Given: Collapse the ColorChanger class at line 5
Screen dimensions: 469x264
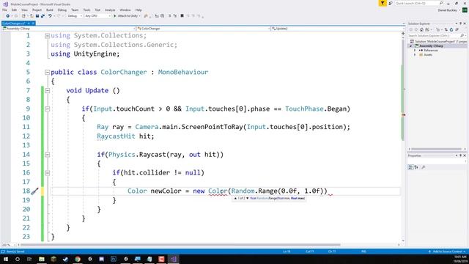Looking at the screenshot, I should 47,72.
